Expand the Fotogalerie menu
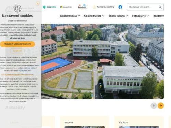 [141, 16]
